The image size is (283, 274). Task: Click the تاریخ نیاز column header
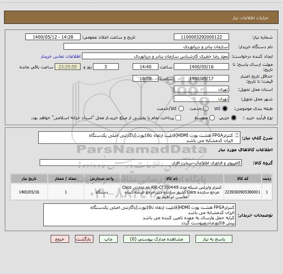(x=29, y=179)
